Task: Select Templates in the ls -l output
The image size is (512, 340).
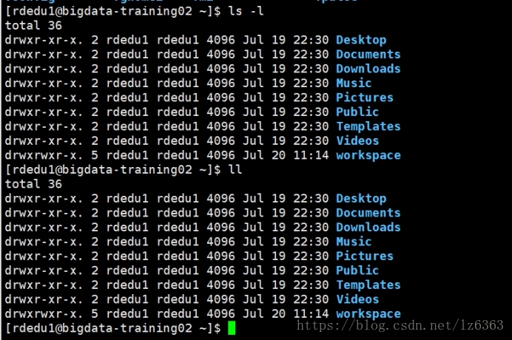Action: (368, 126)
